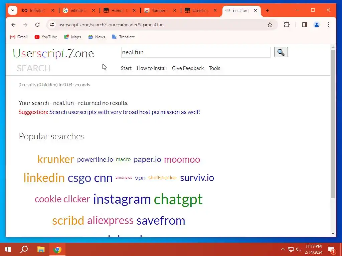The height and width of the screenshot is (256, 342).
Task: Click the instagram popular search
Action: click(x=122, y=199)
